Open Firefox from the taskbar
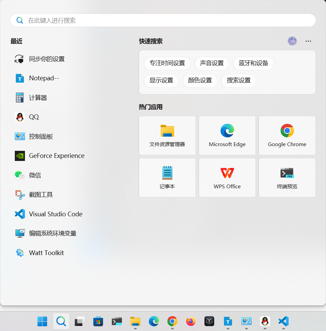The width and height of the screenshot is (326, 331). (x=191, y=322)
